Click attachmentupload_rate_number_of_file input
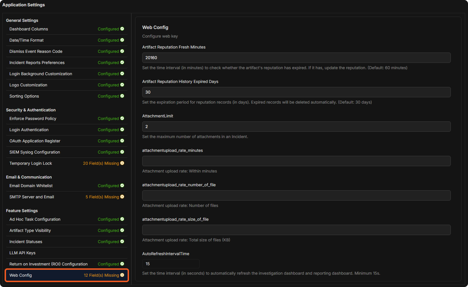Image resolution: width=468 pixels, height=287 pixels. (x=297, y=195)
